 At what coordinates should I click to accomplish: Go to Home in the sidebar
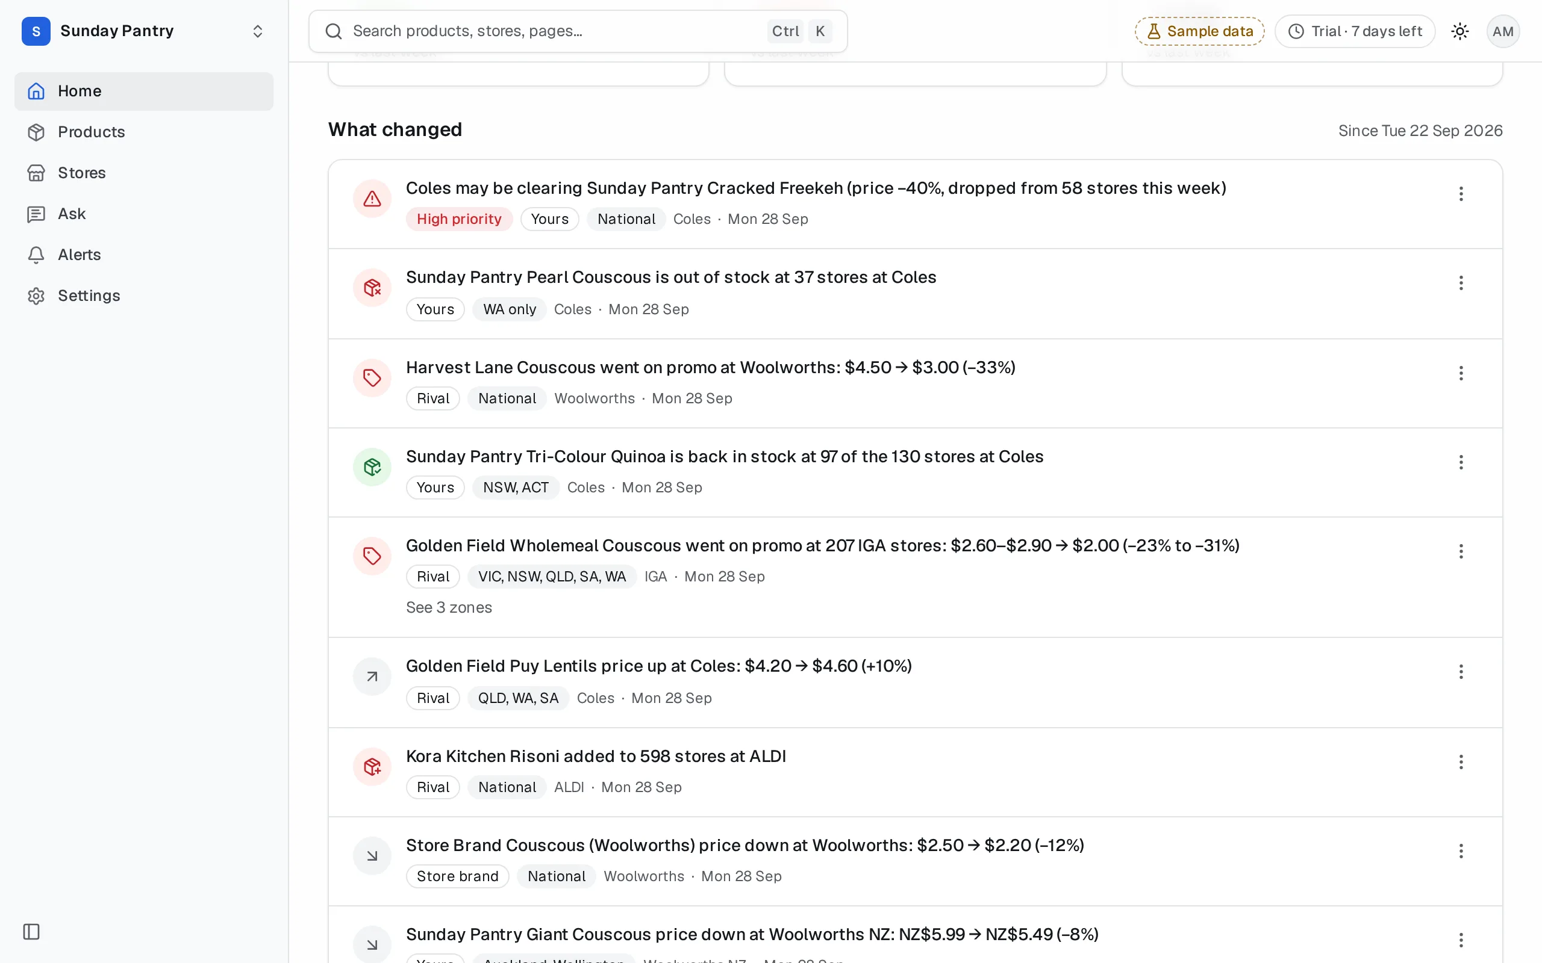[144, 91]
